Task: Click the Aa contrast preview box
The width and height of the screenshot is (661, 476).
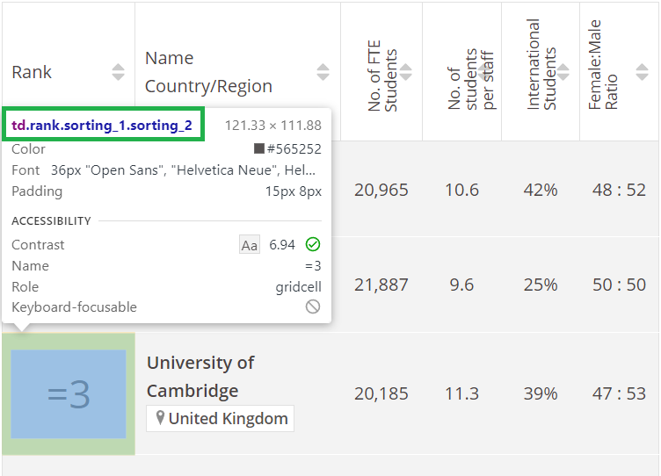Action: (249, 245)
